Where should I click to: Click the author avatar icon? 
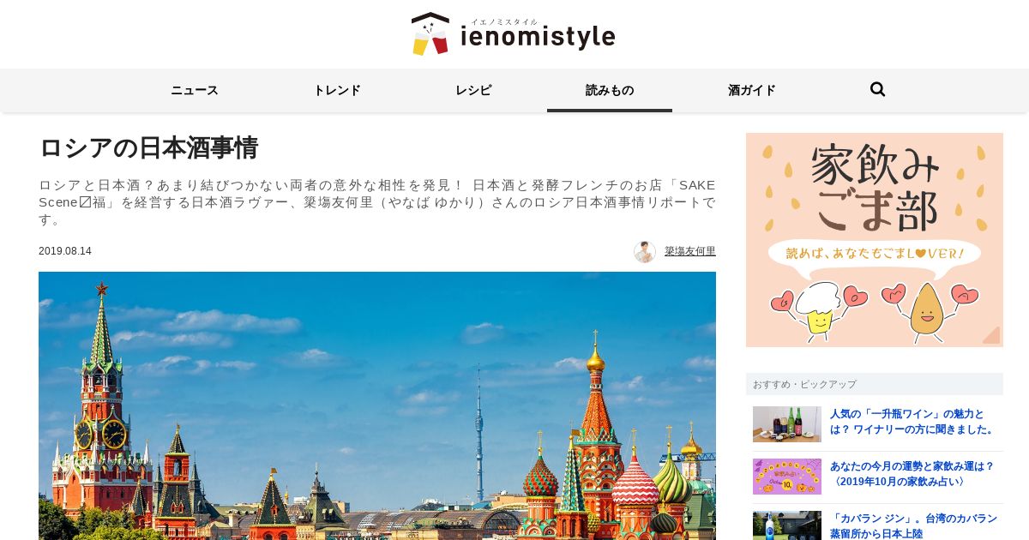click(x=645, y=251)
